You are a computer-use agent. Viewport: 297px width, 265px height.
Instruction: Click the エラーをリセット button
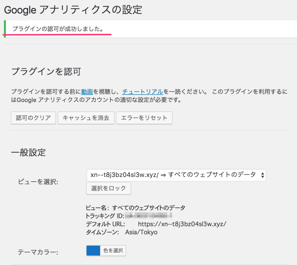[144, 118]
